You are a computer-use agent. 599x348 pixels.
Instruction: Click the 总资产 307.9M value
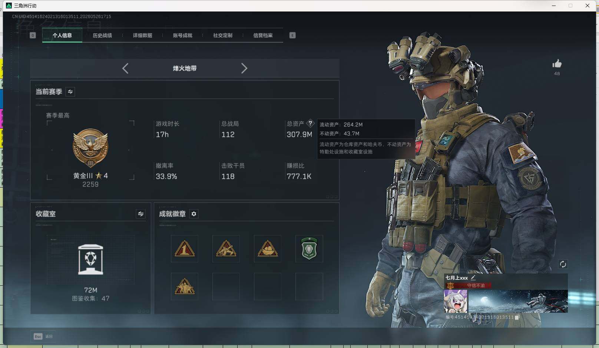point(299,135)
